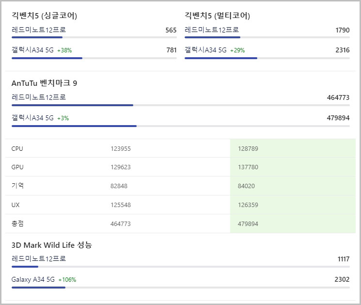Screen dimensions: 361x305
Task: Select the multi-core score 1790
Action: coord(343,30)
